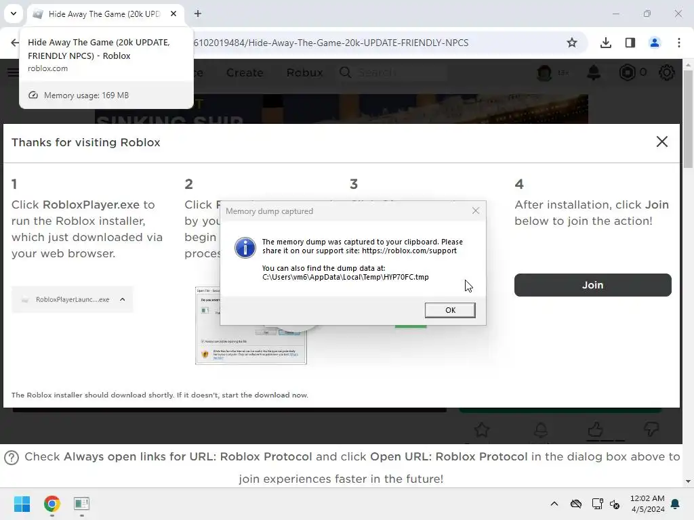Select the Hide Away The Game tab
Image resolution: width=694 pixels, height=520 pixels.
[105, 14]
